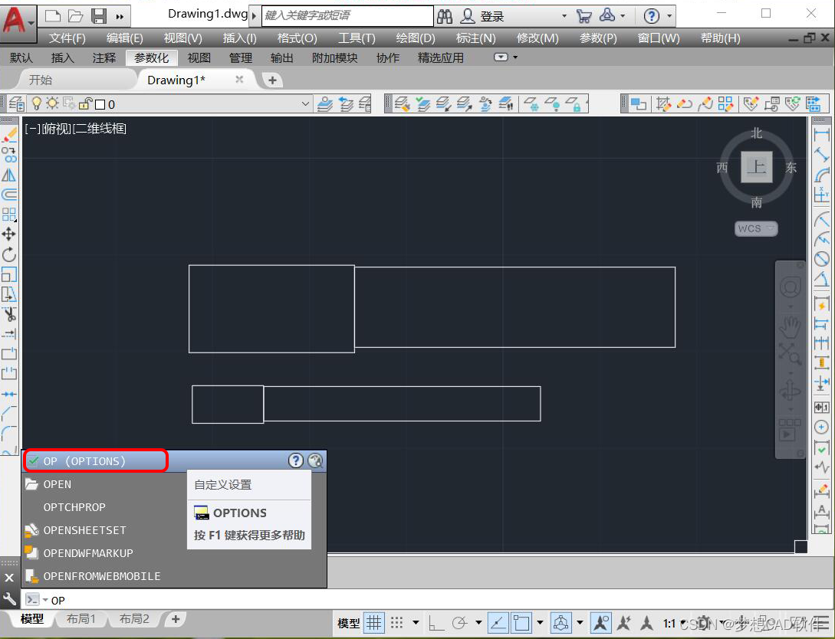Switch to the 默认 ribbon tab
The image size is (835, 639).
pos(21,57)
